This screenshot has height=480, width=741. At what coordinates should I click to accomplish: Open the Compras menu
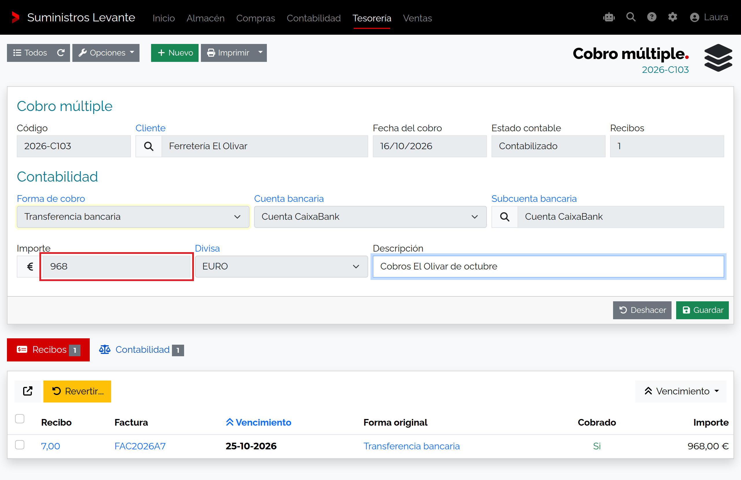(256, 18)
